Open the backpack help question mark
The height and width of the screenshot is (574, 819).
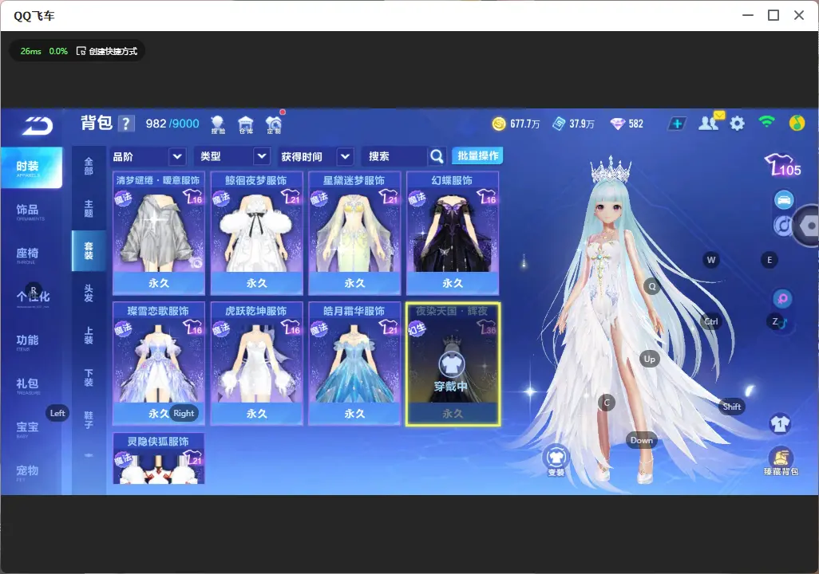(x=126, y=124)
